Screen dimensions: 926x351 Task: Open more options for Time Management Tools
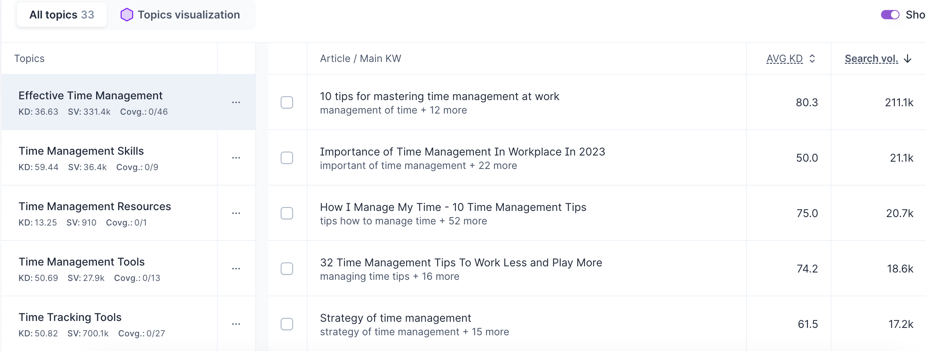coord(236,269)
